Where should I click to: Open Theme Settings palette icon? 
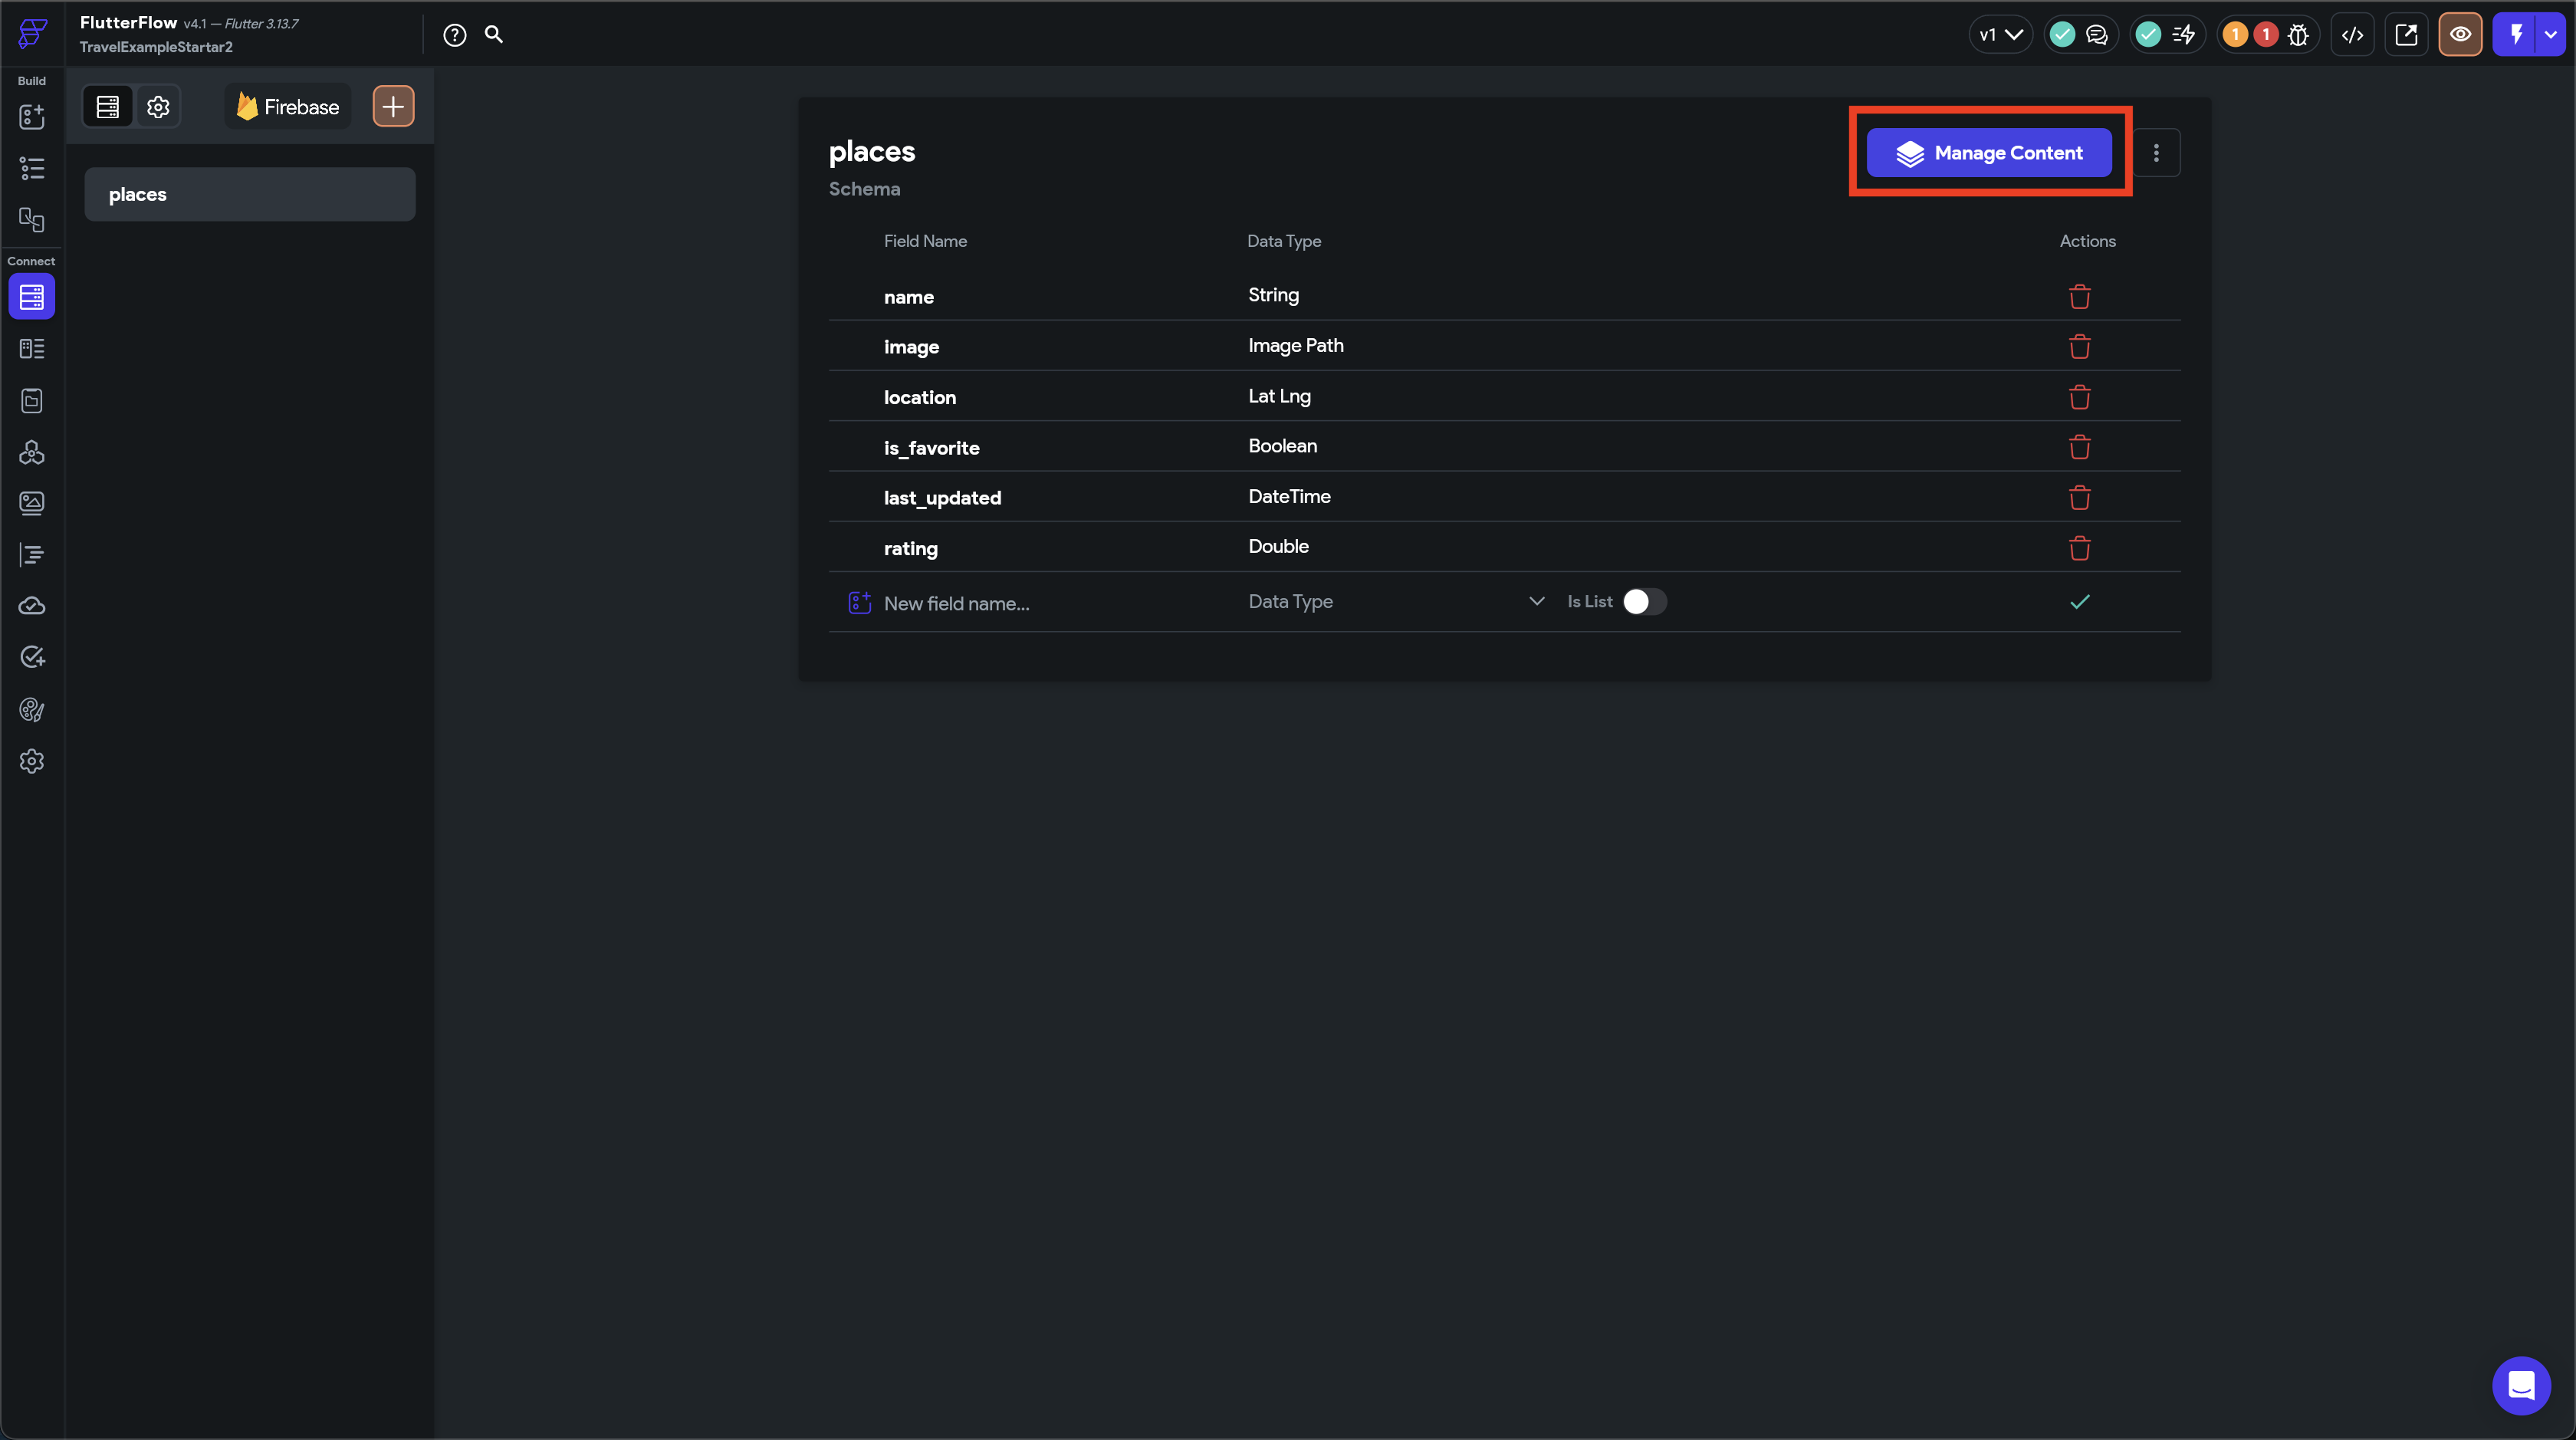32,710
